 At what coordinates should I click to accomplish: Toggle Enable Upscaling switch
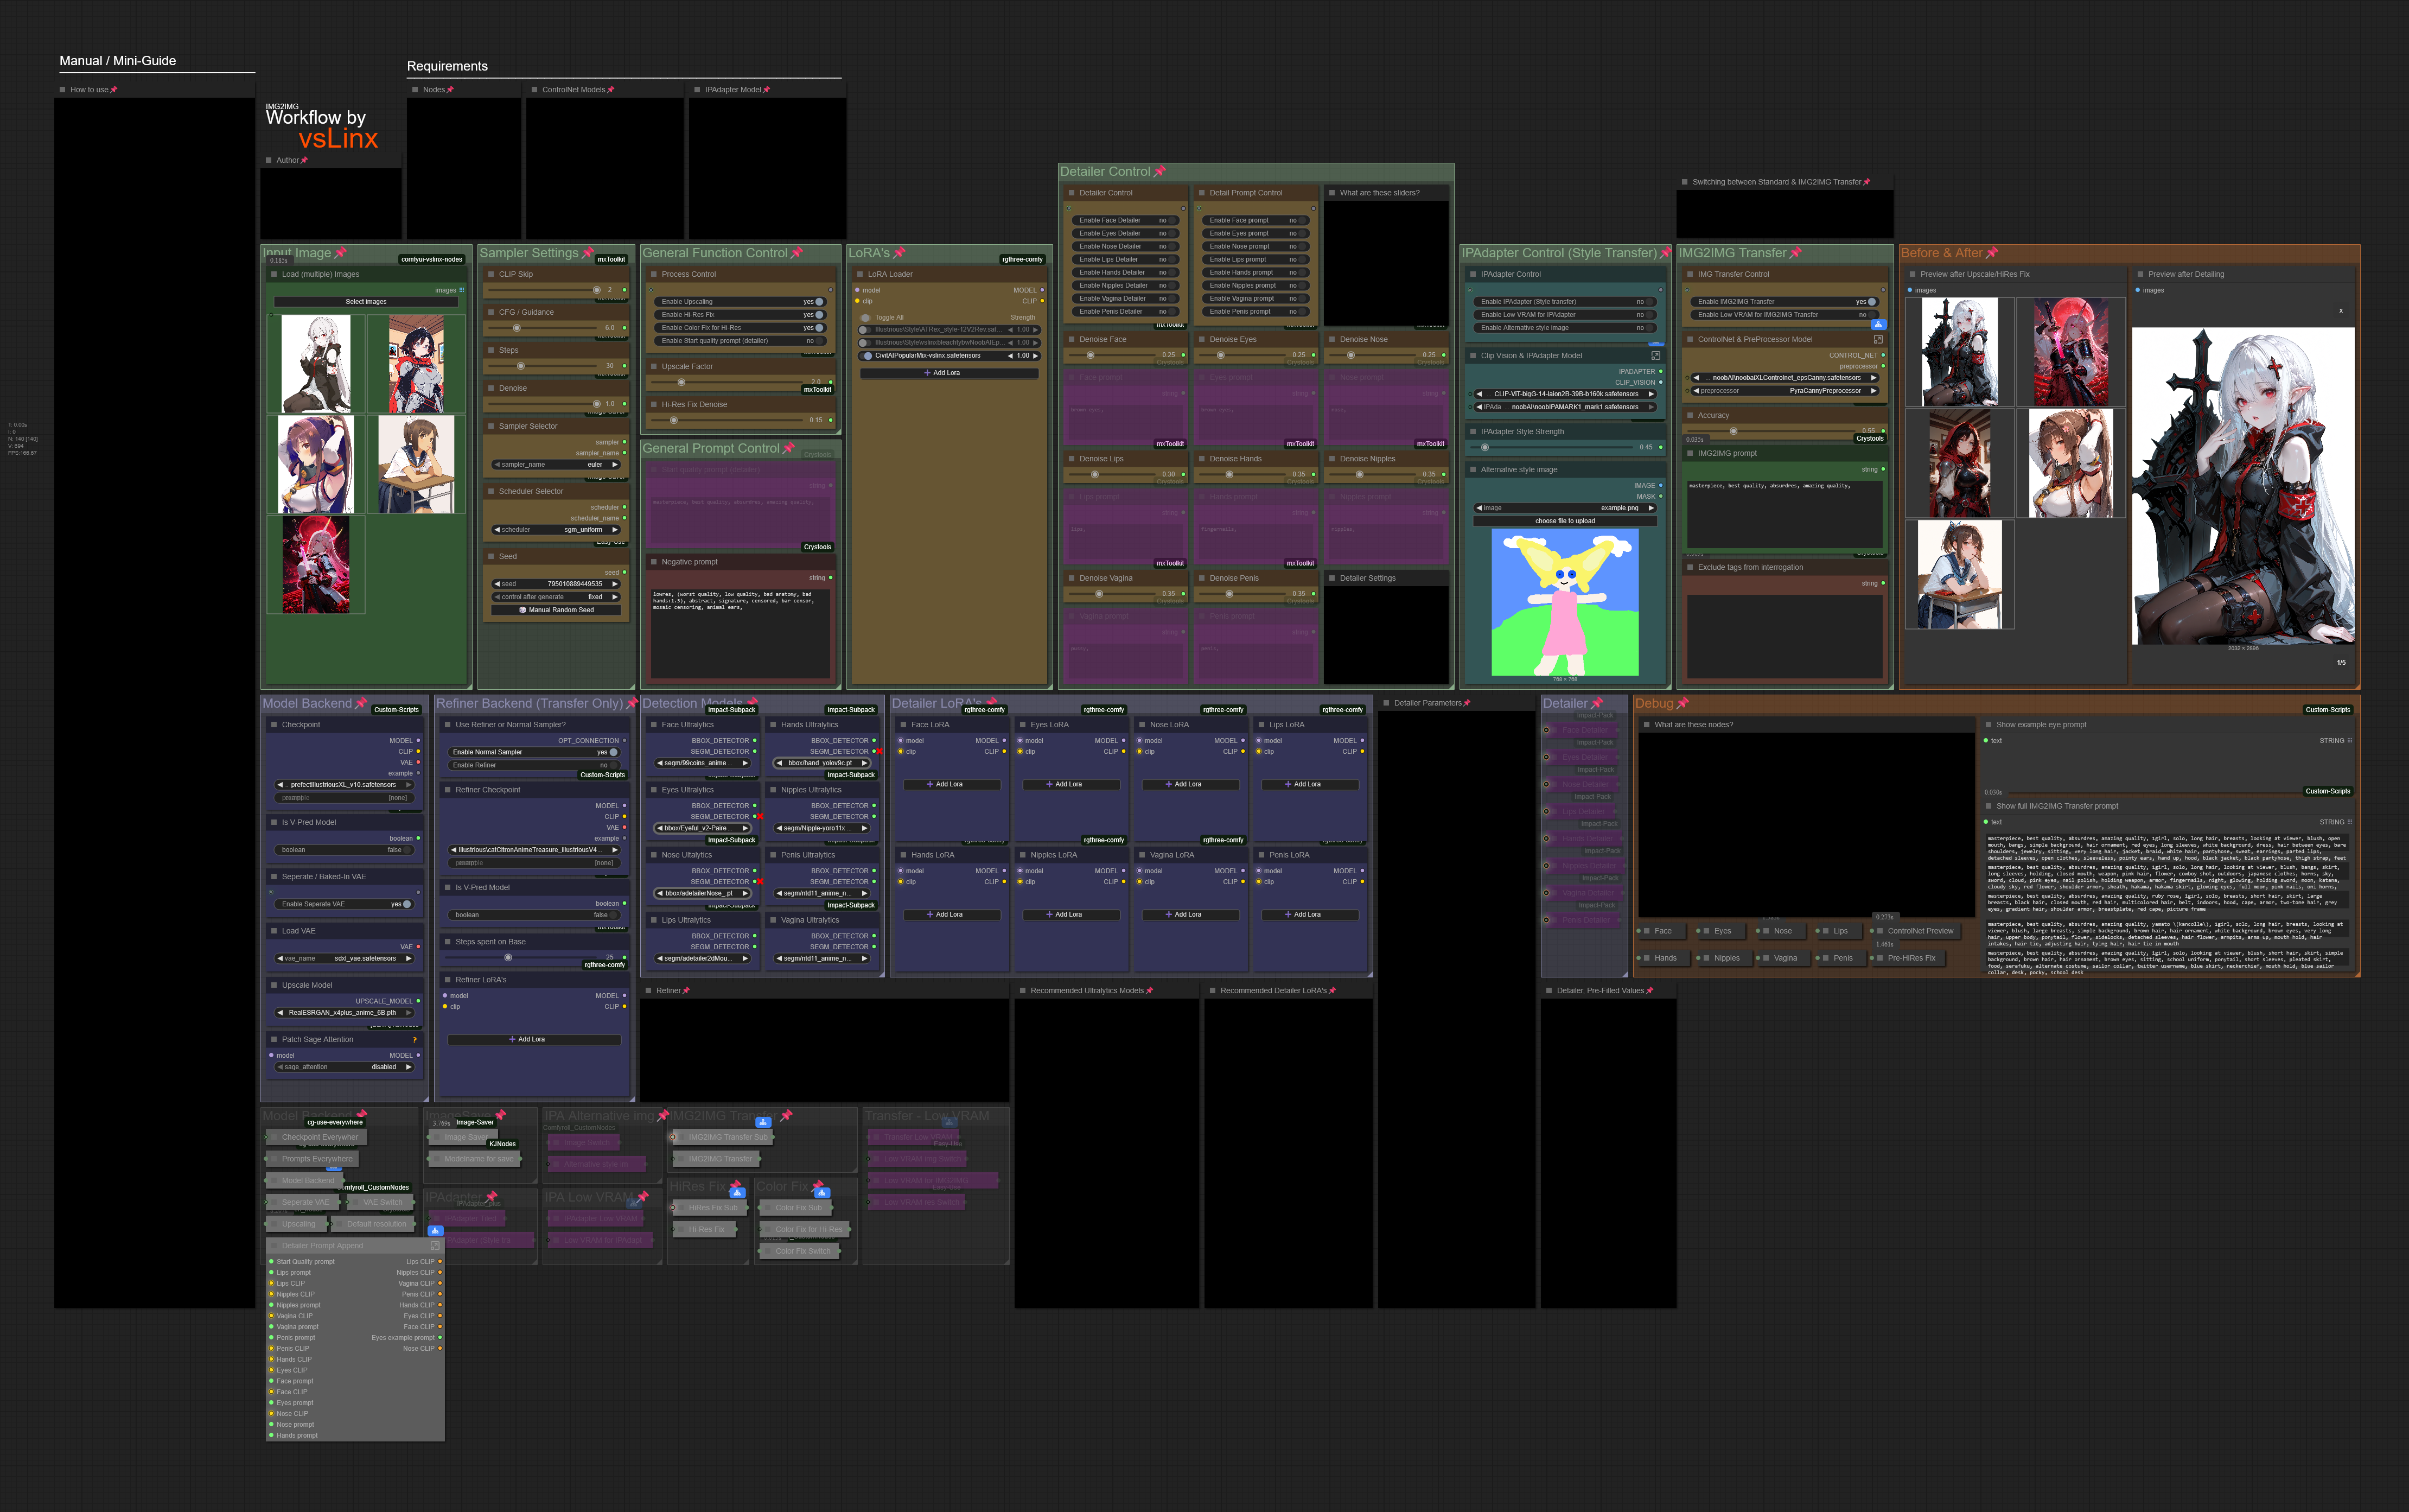(819, 302)
